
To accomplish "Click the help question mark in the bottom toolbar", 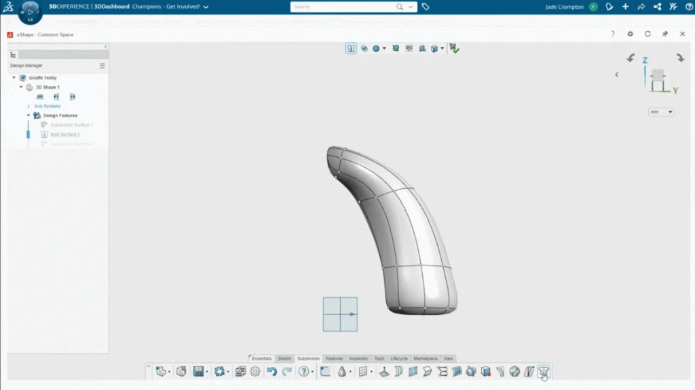I will [303, 371].
